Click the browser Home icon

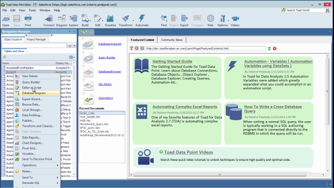(132, 49)
